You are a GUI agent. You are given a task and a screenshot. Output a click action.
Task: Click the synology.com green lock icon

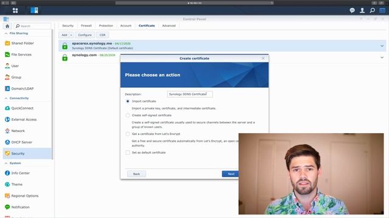pos(65,58)
